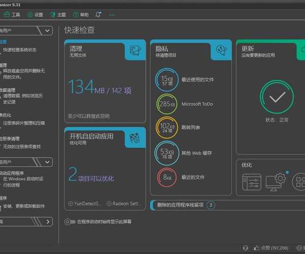Open the 设置 menu

(35, 15)
